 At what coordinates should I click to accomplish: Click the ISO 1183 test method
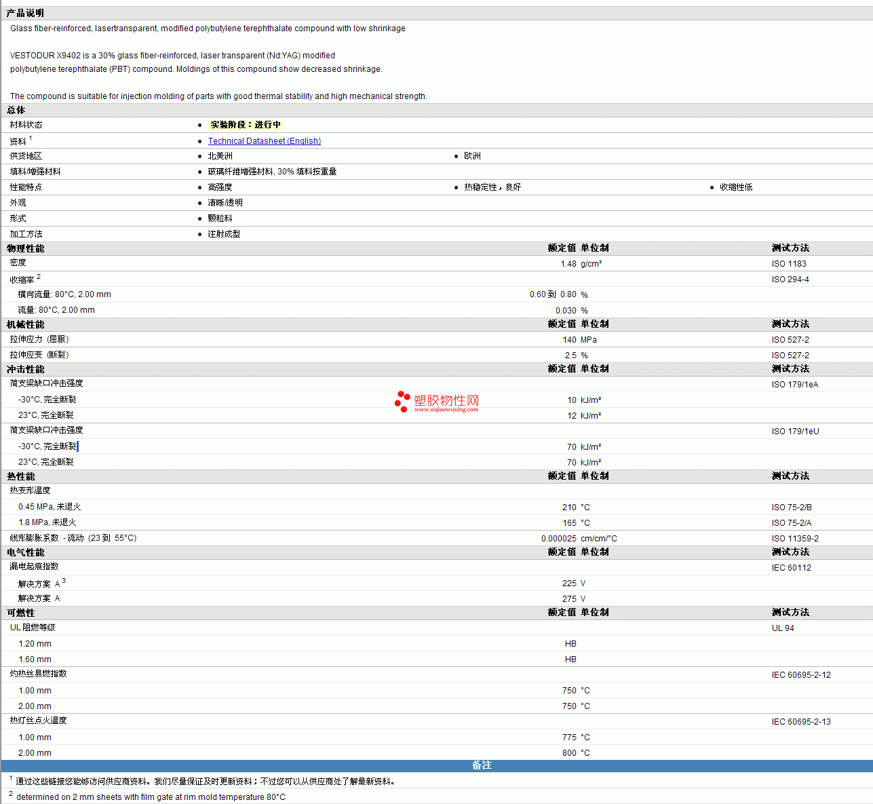tap(789, 264)
